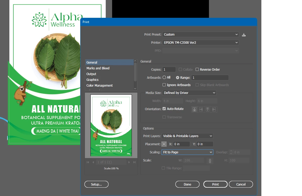Save the print preset icon

click(244, 35)
